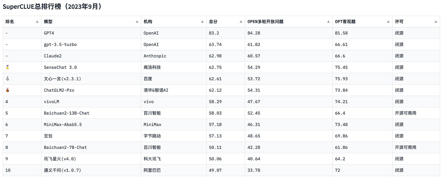Sort by the OPEN多轮开放问题 column arrow
This screenshot has height=177, width=441.
coord(329,22)
